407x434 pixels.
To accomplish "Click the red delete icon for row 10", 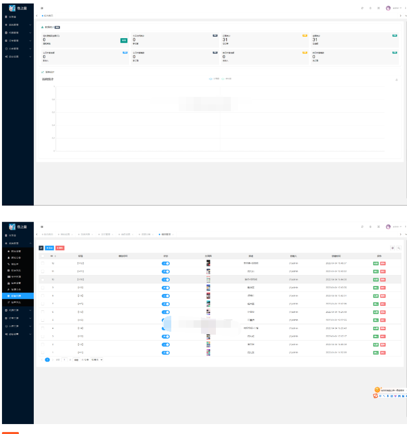I will [x=383, y=279].
